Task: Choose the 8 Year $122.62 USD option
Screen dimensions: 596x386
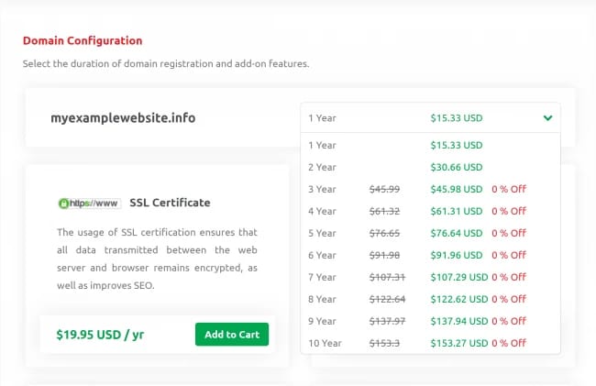Action: (x=430, y=300)
